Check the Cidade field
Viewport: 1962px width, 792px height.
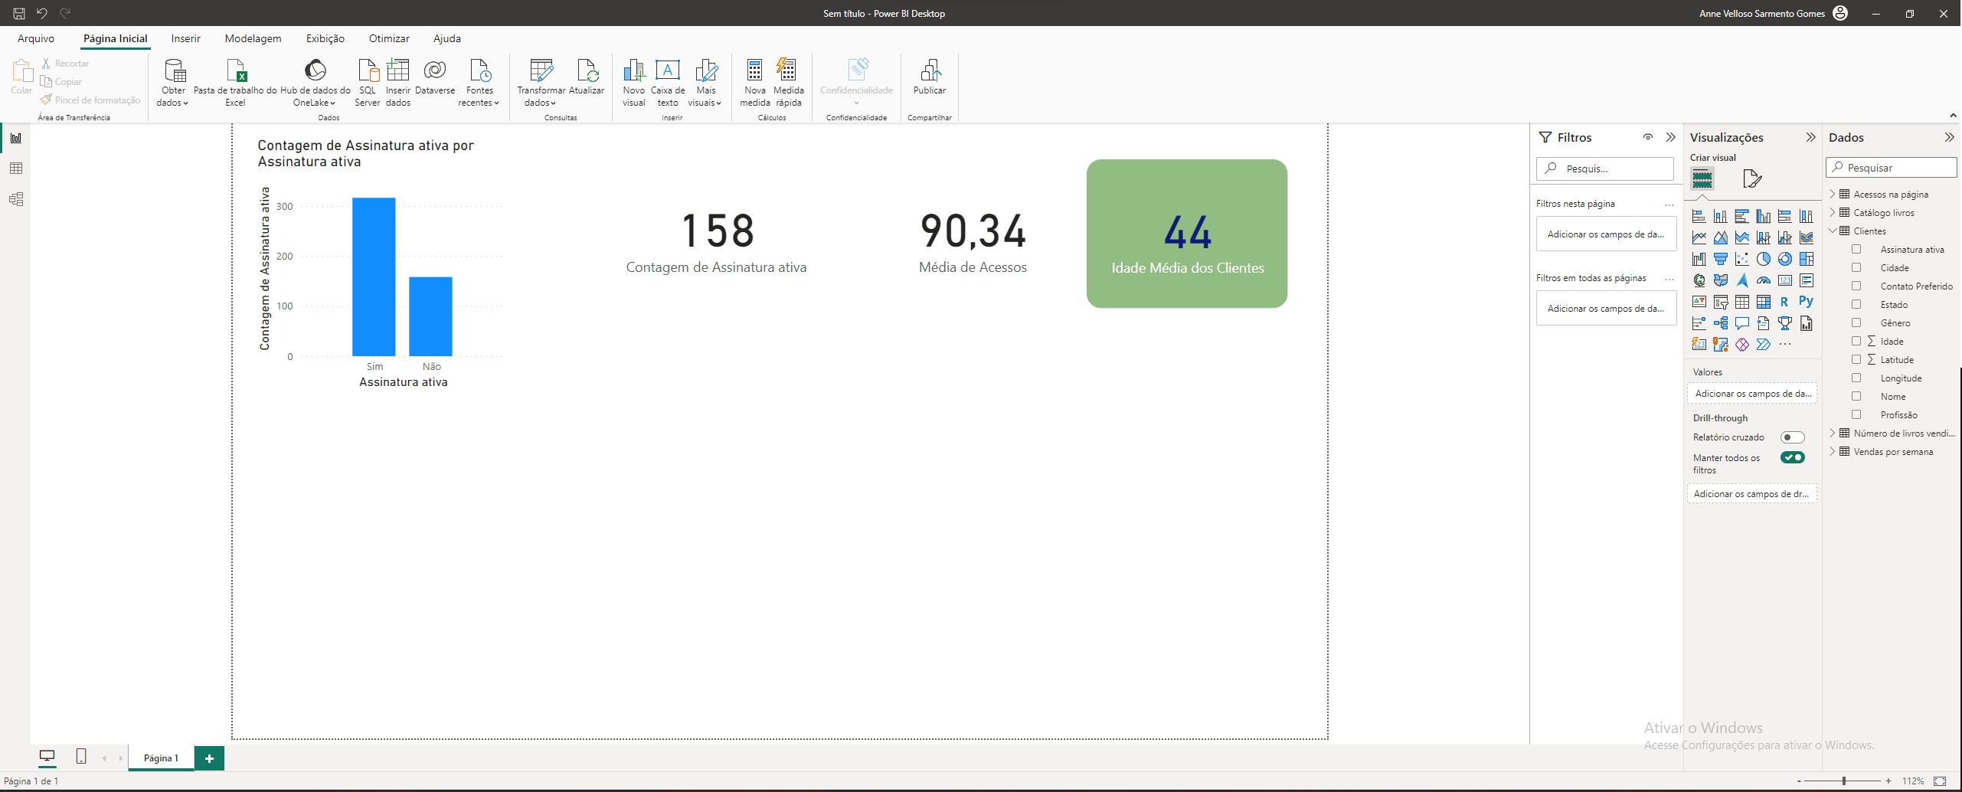1856,268
